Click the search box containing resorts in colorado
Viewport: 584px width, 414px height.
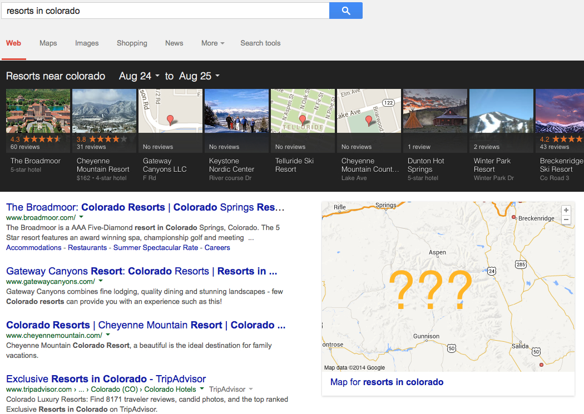click(x=165, y=11)
